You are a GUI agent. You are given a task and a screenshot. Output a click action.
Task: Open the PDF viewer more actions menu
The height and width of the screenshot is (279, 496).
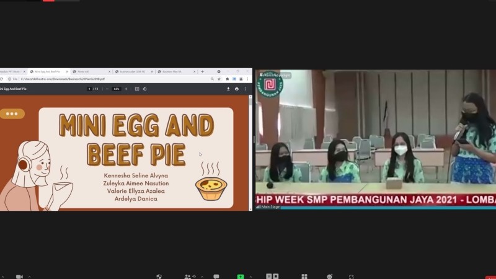tap(245, 89)
